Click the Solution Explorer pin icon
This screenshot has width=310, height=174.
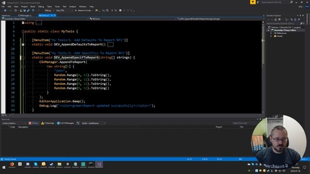[300, 15]
